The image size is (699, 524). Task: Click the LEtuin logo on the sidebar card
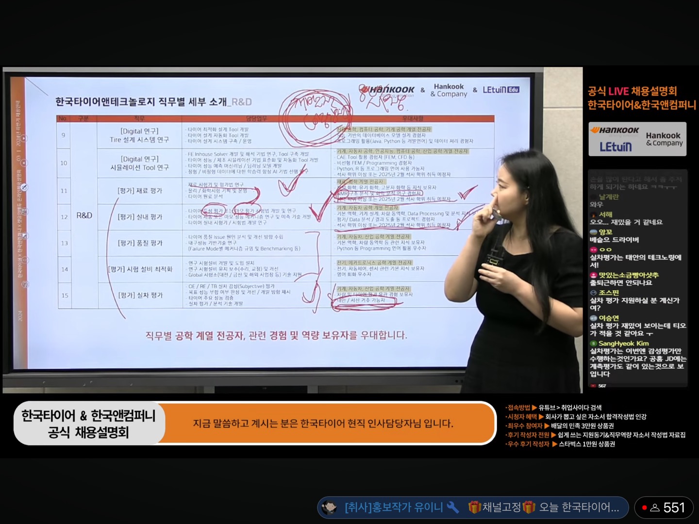615,147
